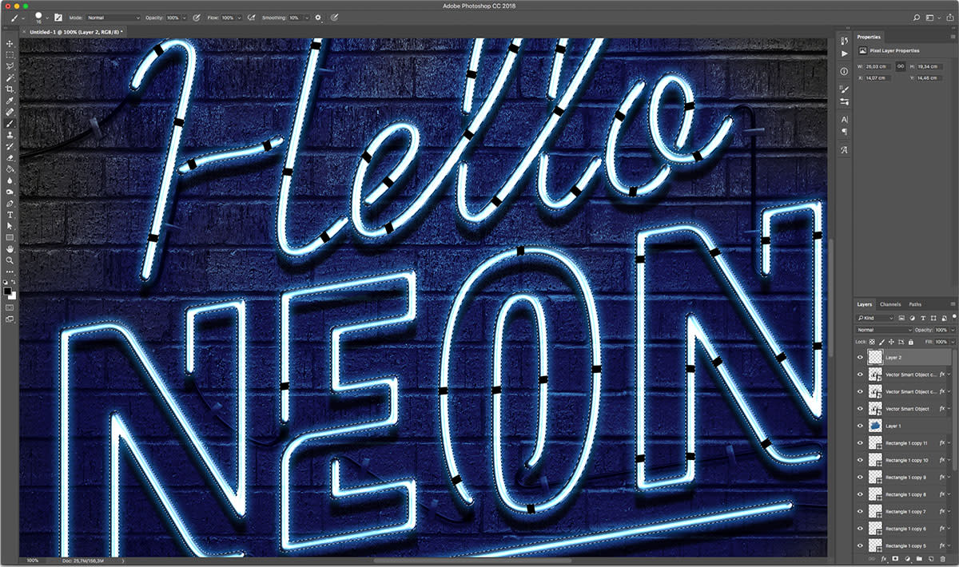This screenshot has width=959, height=567.
Task: Toggle pressure for brush size
Action: (334, 17)
